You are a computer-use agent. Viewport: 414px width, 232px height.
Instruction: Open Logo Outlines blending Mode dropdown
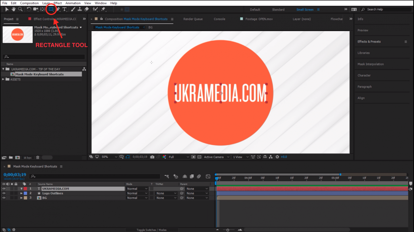[137, 193]
